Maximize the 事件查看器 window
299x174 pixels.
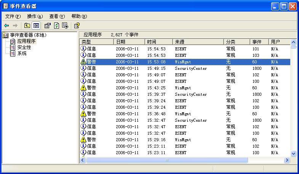284,6
